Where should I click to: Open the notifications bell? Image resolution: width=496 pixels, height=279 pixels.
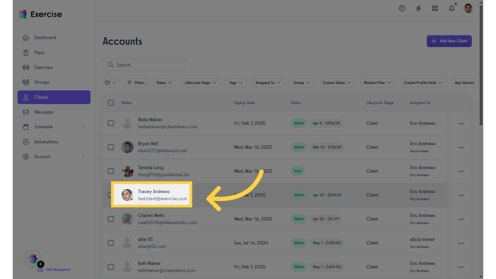pos(451,8)
